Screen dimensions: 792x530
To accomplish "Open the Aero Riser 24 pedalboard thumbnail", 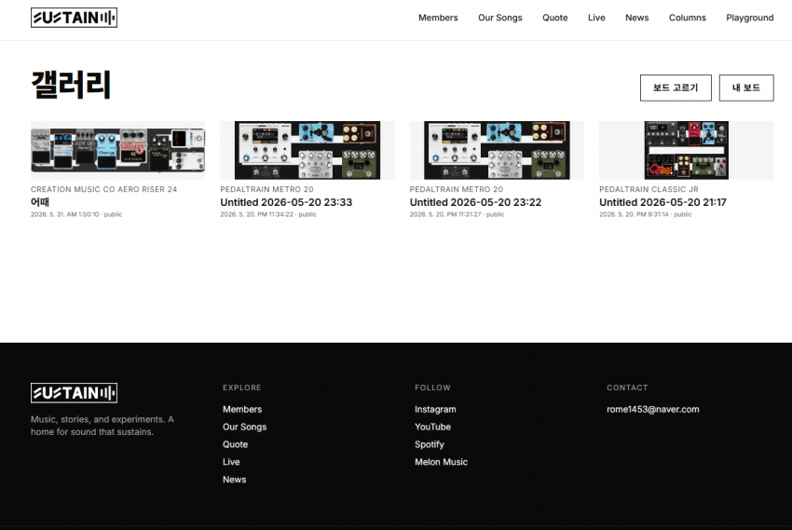I will pos(117,150).
